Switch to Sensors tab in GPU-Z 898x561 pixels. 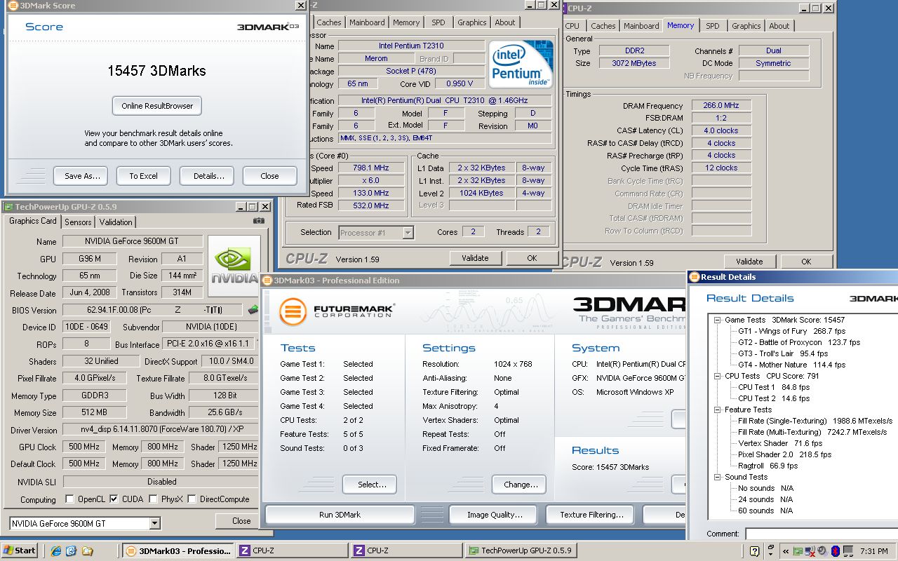point(78,222)
